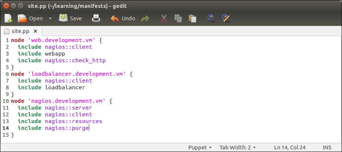This screenshot has width=342, height=152.
Task: Expand the recent files dropdown arrow
Action: [50, 18]
